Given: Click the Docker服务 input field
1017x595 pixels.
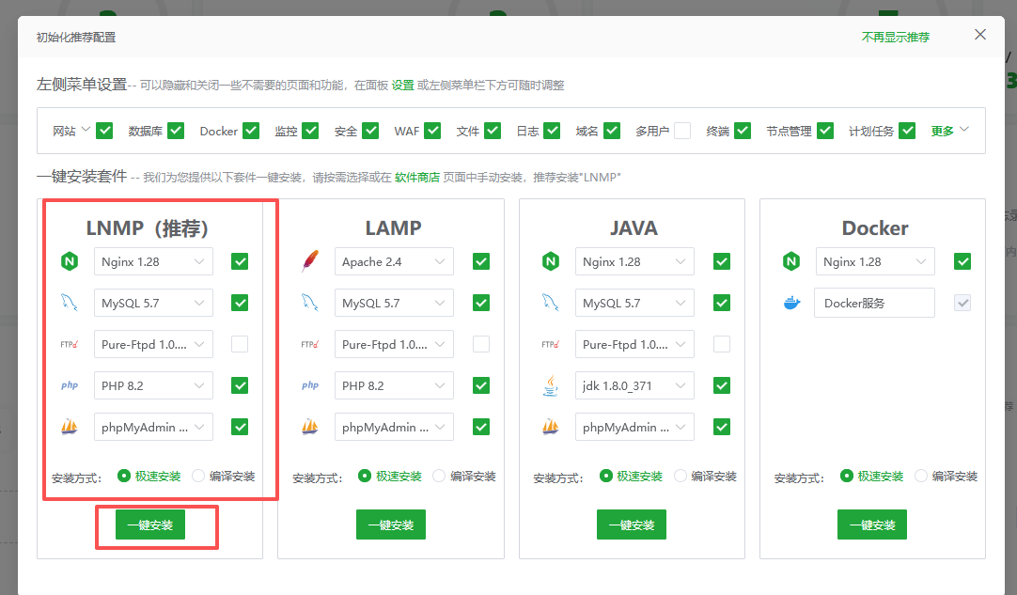Looking at the screenshot, I should (x=874, y=303).
